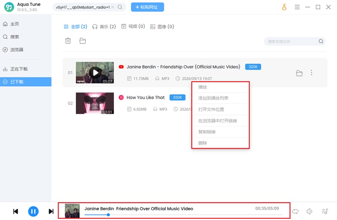Click the title Janine Berdin - Friendship Over
The image size is (337, 220).
pos(183,67)
